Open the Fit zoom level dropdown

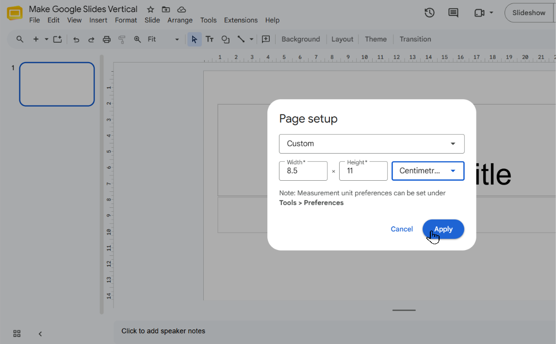point(163,39)
